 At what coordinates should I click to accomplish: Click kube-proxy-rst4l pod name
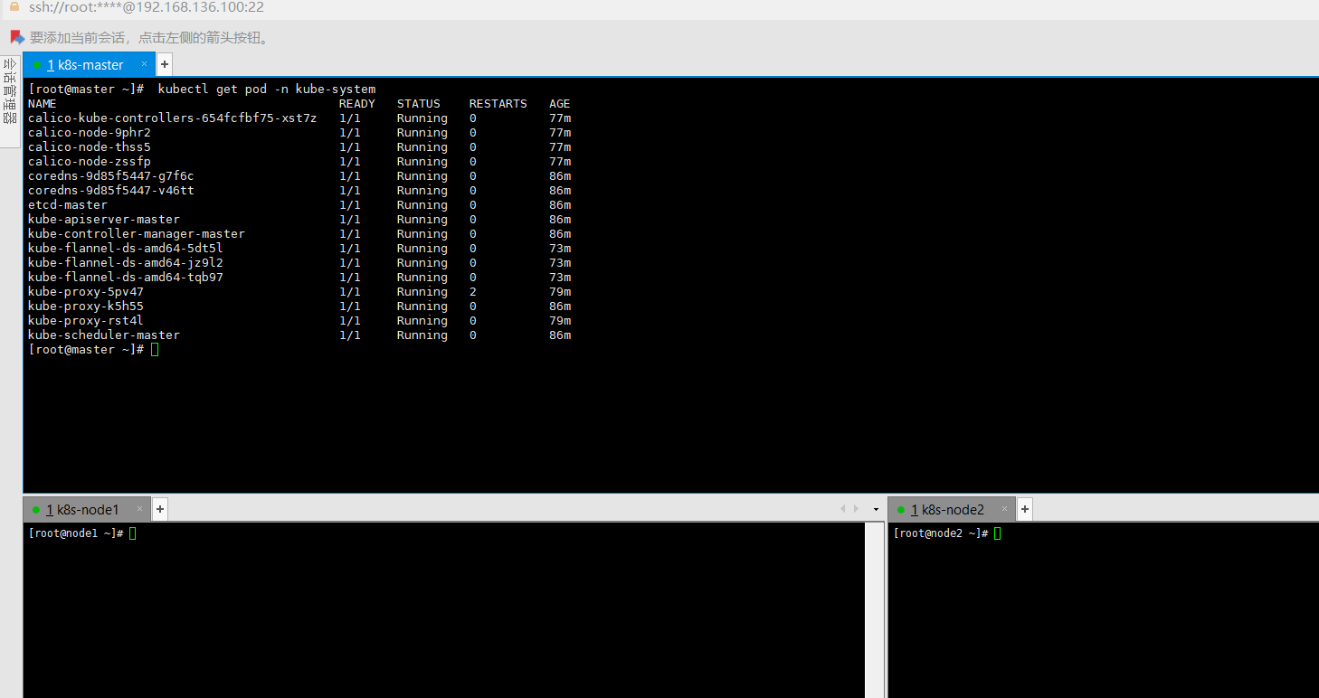[86, 320]
